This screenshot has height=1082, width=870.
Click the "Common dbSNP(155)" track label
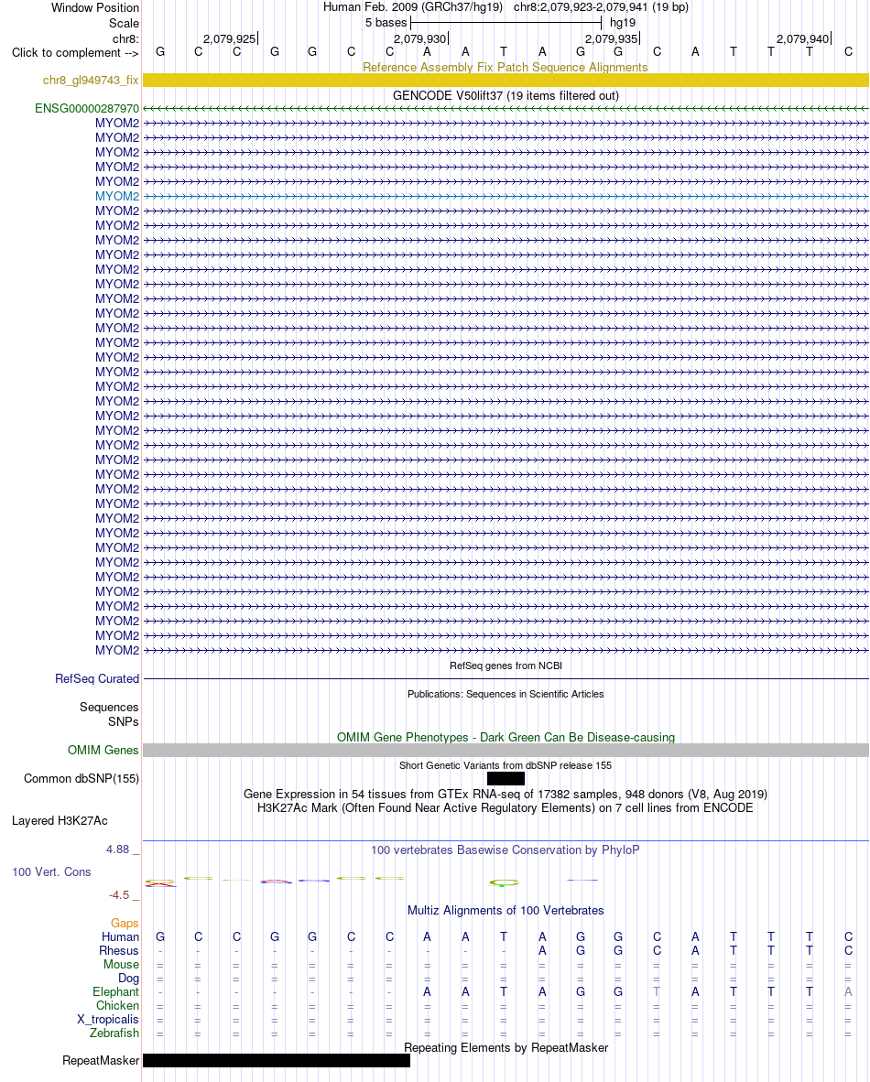point(82,778)
